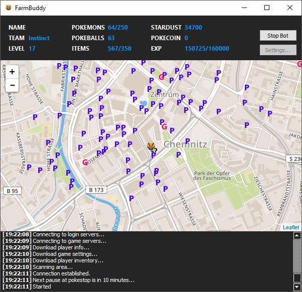Screen dimensions: 302x292
Task: Click the Instinct team name
Action: (39, 38)
